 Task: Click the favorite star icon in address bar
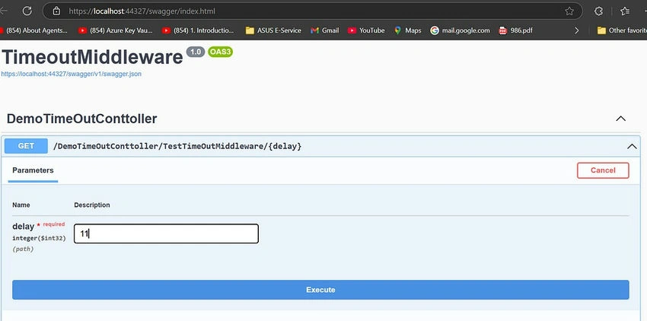(569, 11)
